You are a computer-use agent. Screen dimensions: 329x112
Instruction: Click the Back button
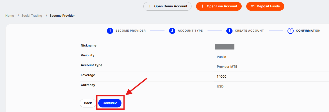tap(88, 103)
